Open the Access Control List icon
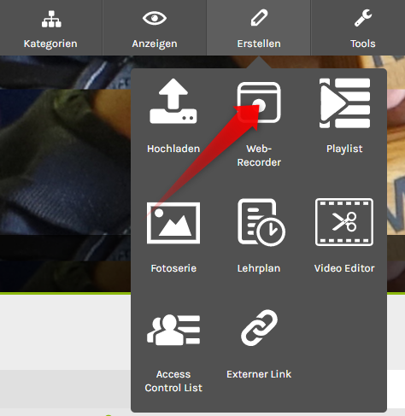This screenshot has height=416, width=405. pos(173,330)
